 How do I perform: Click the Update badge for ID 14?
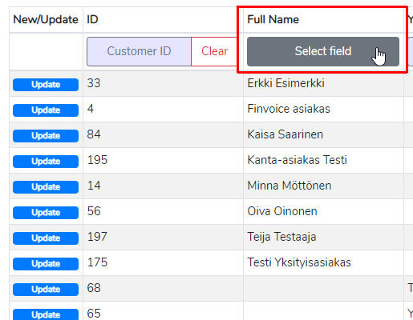point(46,187)
